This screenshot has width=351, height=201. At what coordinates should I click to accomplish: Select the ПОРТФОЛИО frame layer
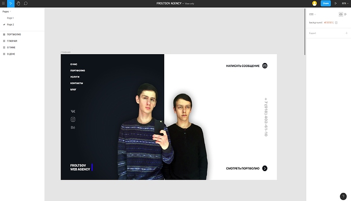click(14, 34)
